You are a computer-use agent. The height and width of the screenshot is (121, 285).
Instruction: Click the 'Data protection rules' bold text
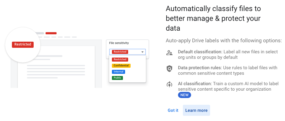point(199,68)
